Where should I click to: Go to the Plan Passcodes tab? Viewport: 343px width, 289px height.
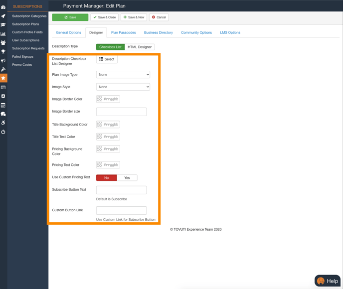pos(123,32)
